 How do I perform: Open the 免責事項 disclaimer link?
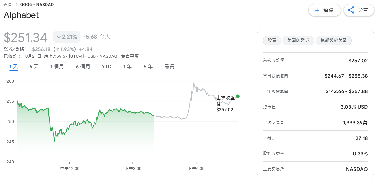[130, 56]
